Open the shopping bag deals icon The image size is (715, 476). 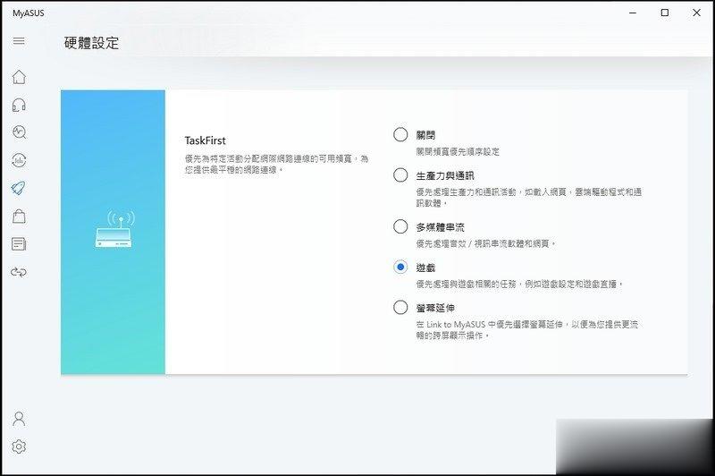click(19, 216)
